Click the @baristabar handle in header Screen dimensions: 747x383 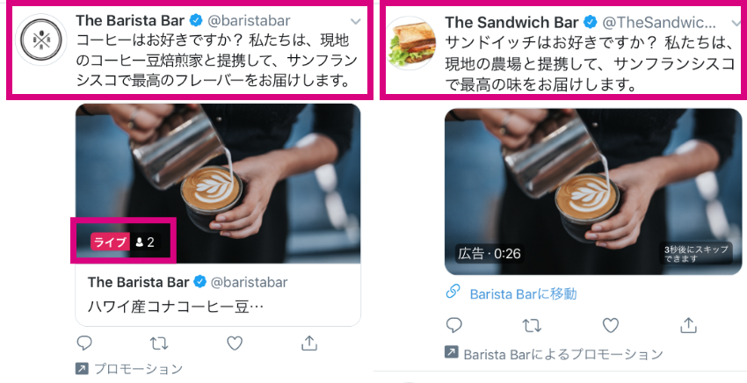tap(249, 20)
